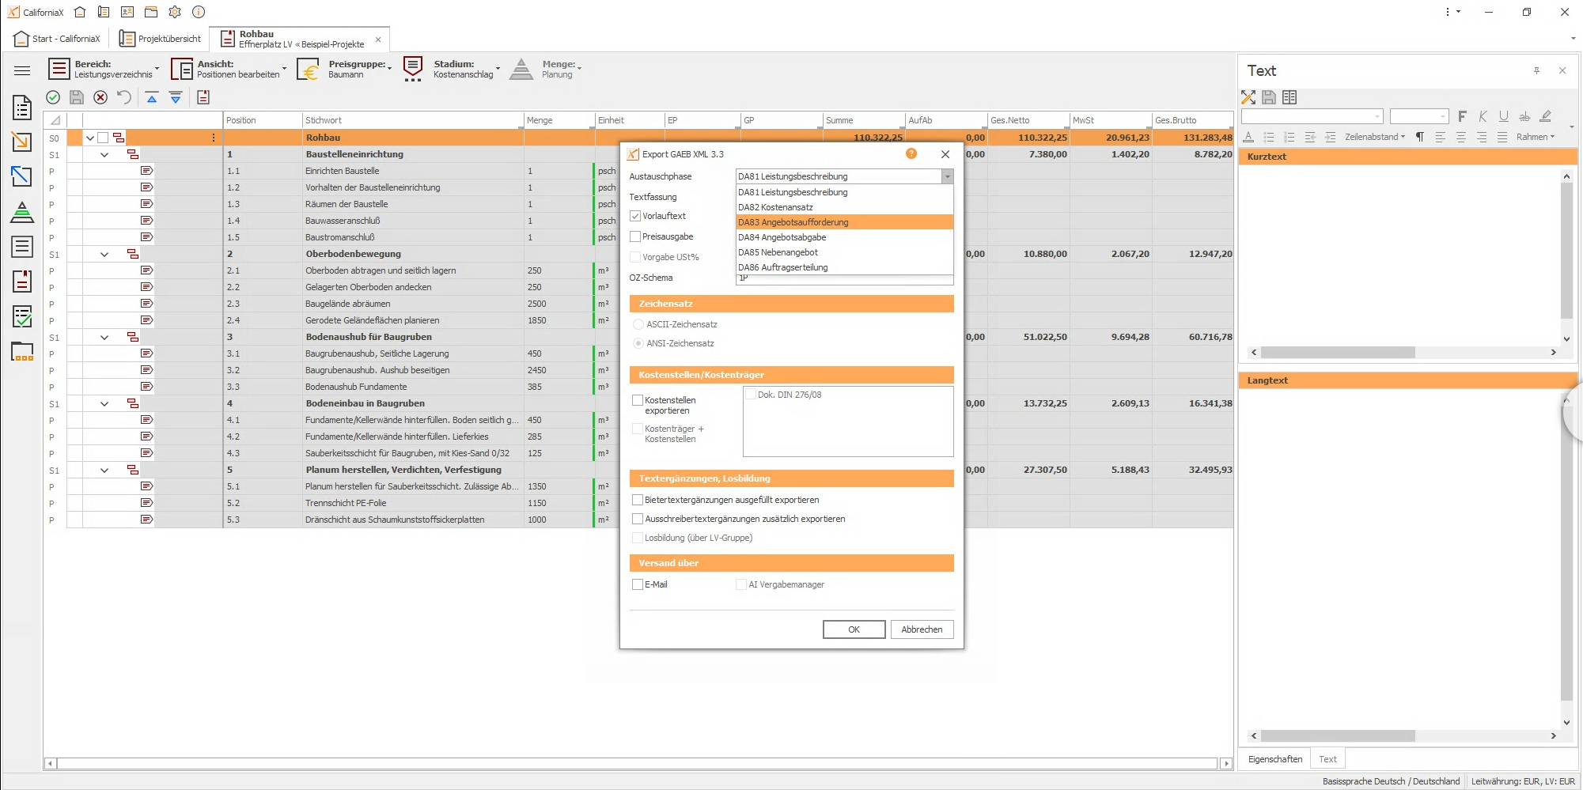Collapse the Austauschphase dropdown arrow
The height and width of the screenshot is (790, 1583).
click(x=947, y=176)
